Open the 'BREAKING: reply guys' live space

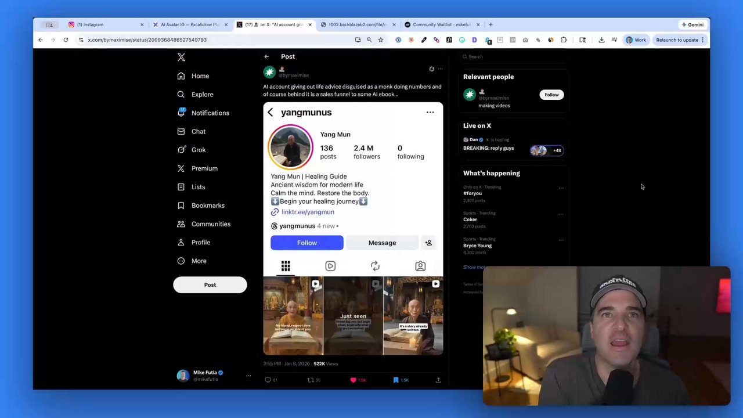pyautogui.click(x=488, y=149)
